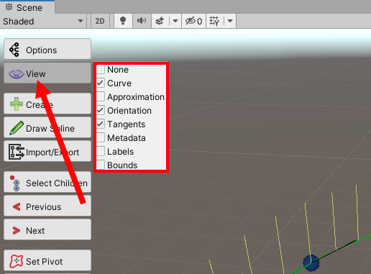Enable the Metadata checkbox

(101, 137)
